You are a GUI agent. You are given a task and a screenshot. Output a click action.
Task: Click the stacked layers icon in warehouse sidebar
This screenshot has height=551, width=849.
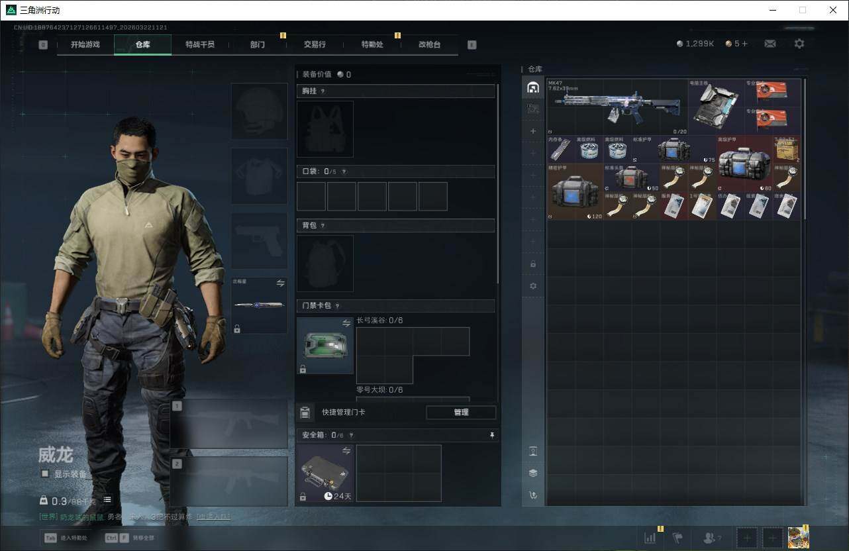(x=533, y=473)
